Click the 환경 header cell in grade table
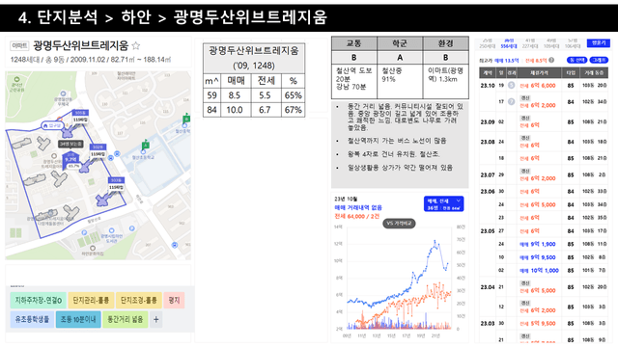Screen dimensions: 618x347 tap(446, 43)
